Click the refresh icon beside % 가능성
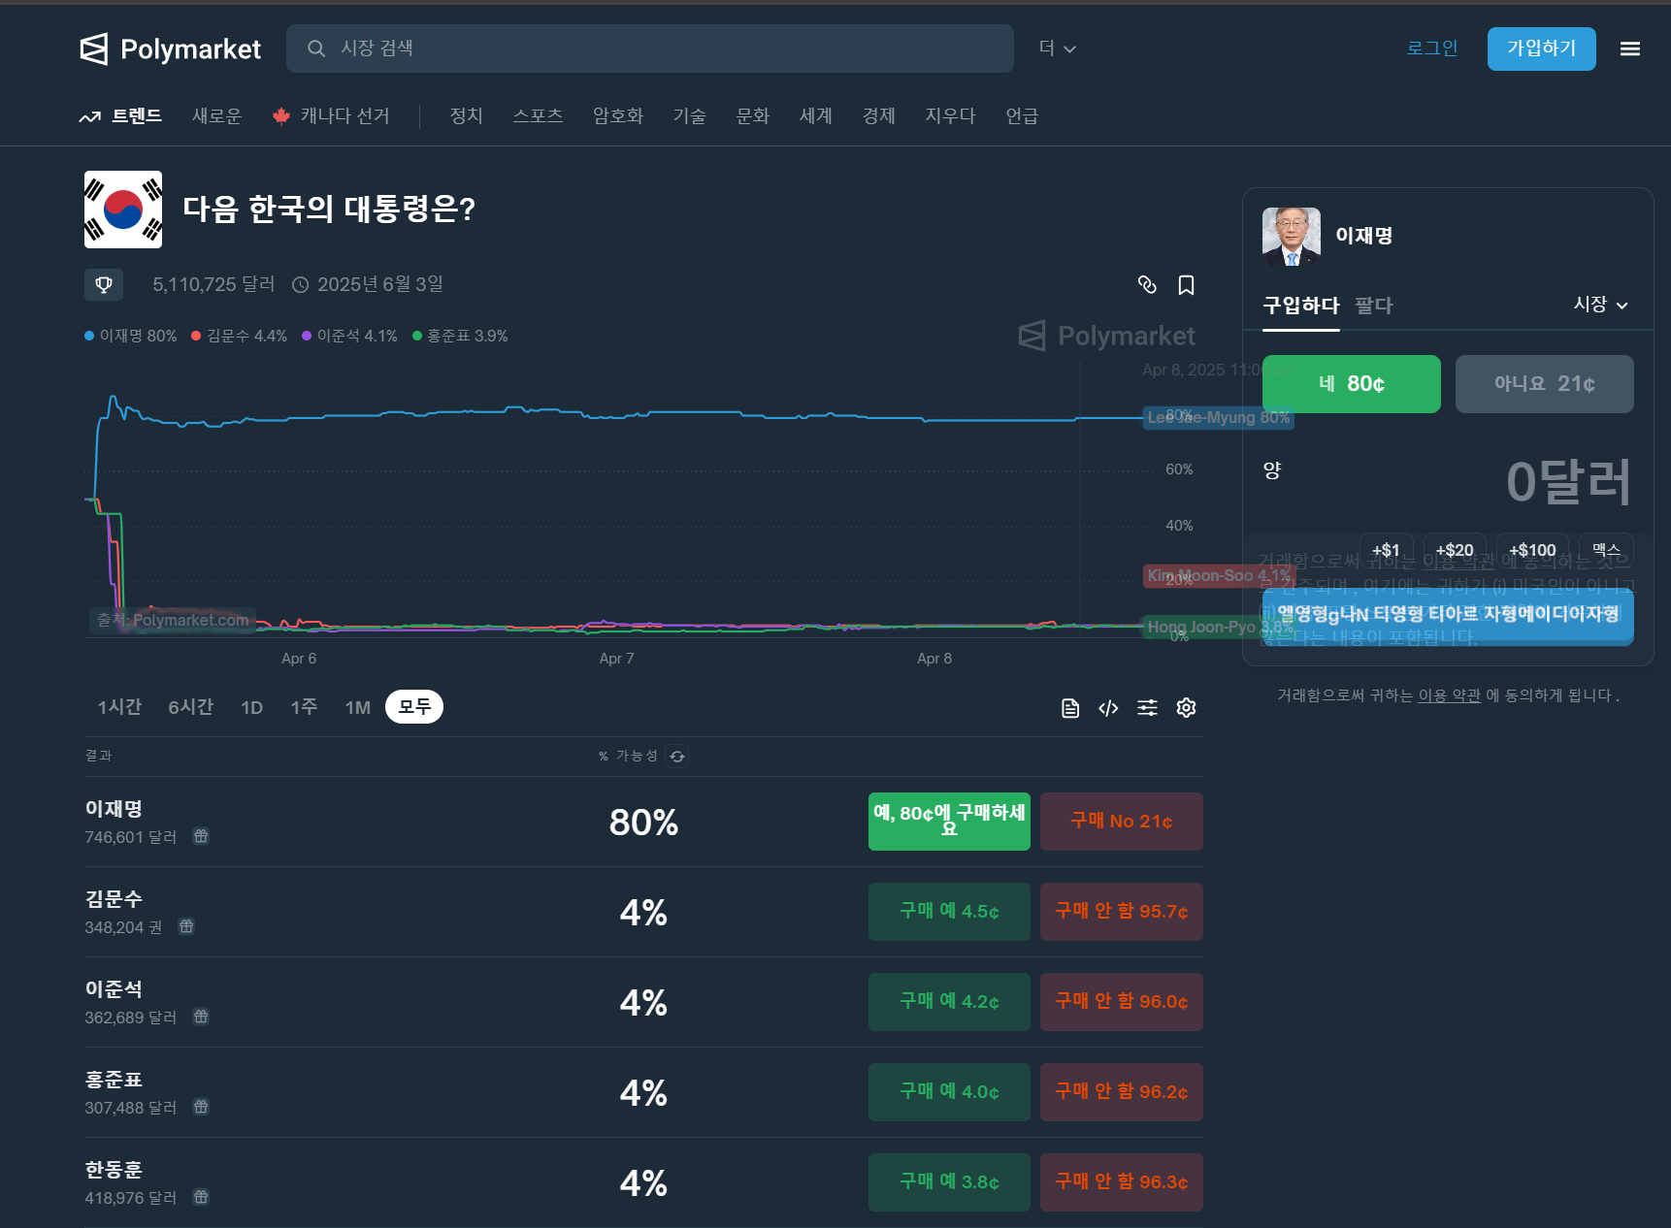The width and height of the screenshot is (1671, 1228). [x=677, y=756]
